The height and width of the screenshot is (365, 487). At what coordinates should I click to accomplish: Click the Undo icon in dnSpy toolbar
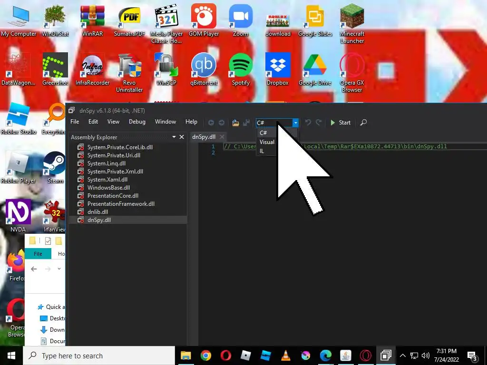(x=308, y=122)
